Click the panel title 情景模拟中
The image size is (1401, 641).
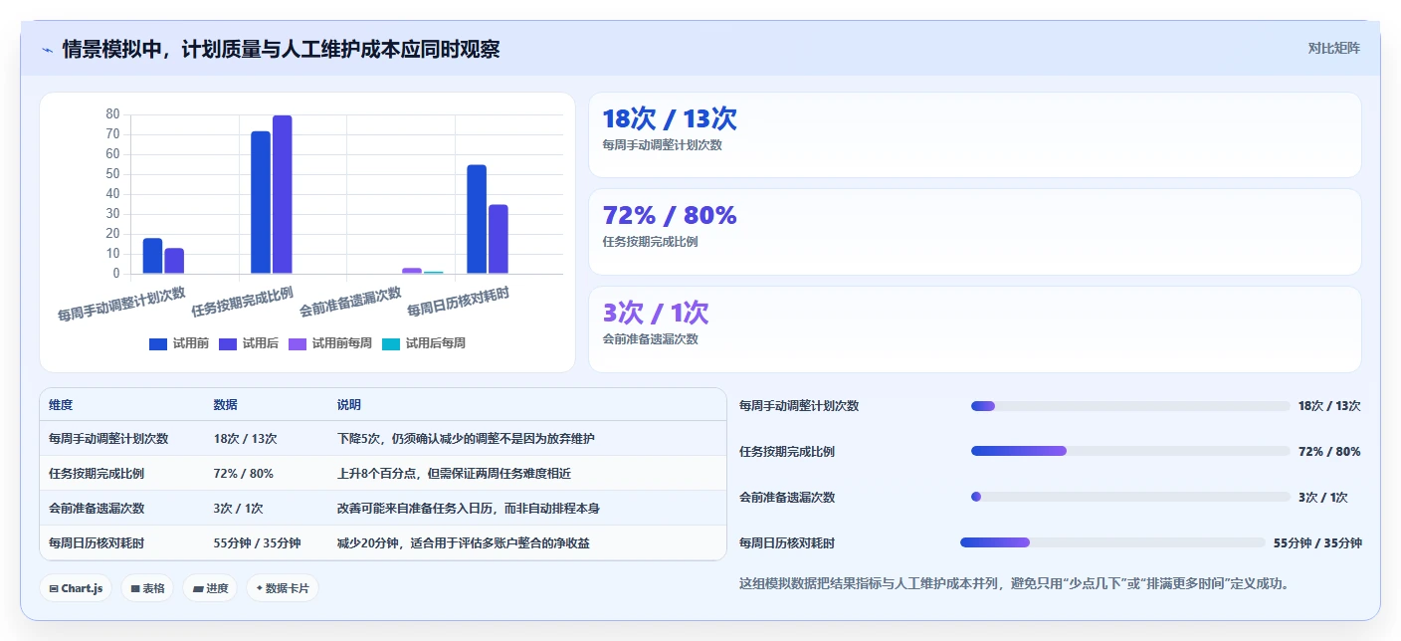click(x=281, y=49)
